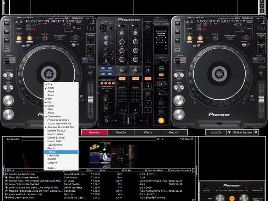Click the channel 1 CUE button on mixer

pos(122,79)
